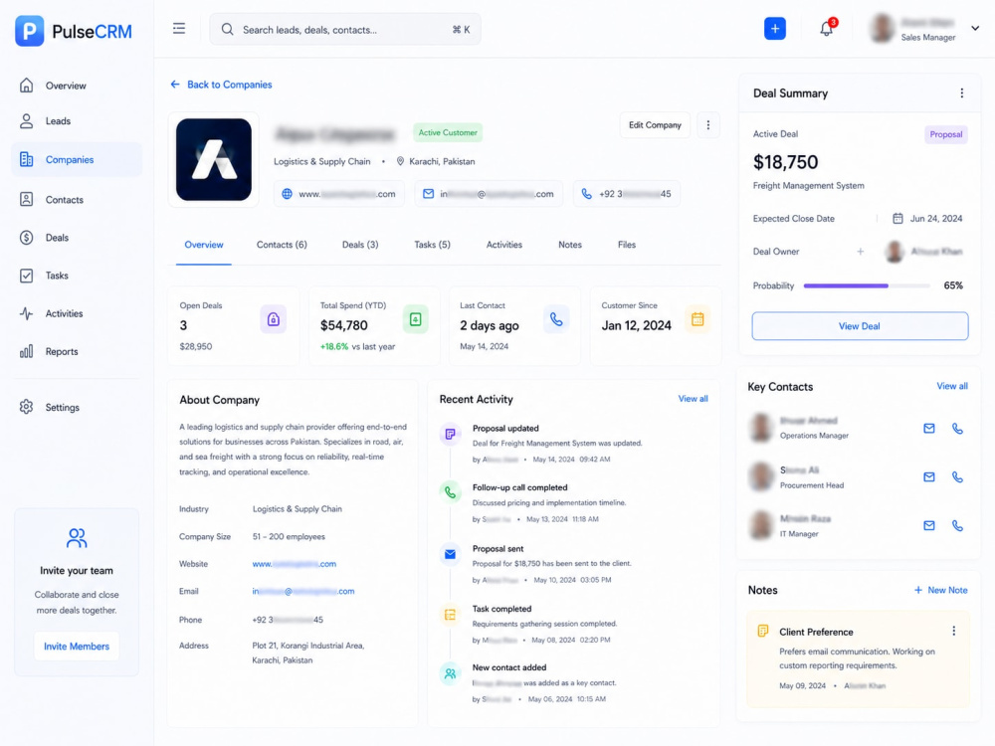Click View all in Recent Activity
This screenshot has height=746, width=995.
tap(693, 399)
